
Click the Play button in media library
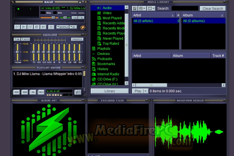[138, 91]
